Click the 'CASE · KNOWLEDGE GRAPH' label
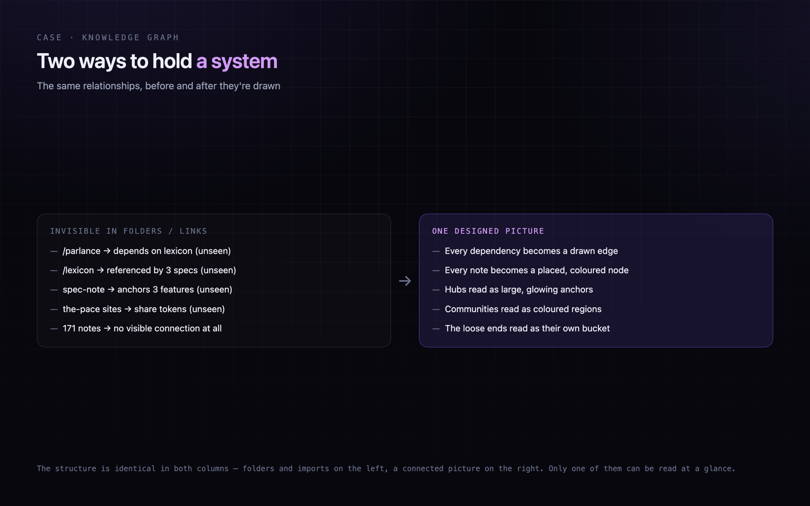810x506 pixels. (108, 37)
